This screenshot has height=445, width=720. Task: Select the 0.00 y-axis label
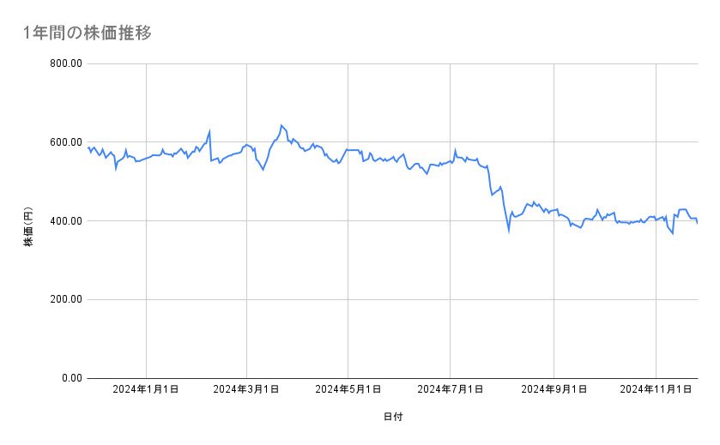[x=70, y=378]
